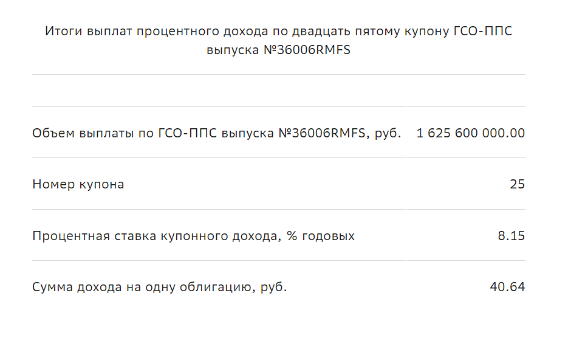Select the payout value 1 625 600 000.00

470,133
